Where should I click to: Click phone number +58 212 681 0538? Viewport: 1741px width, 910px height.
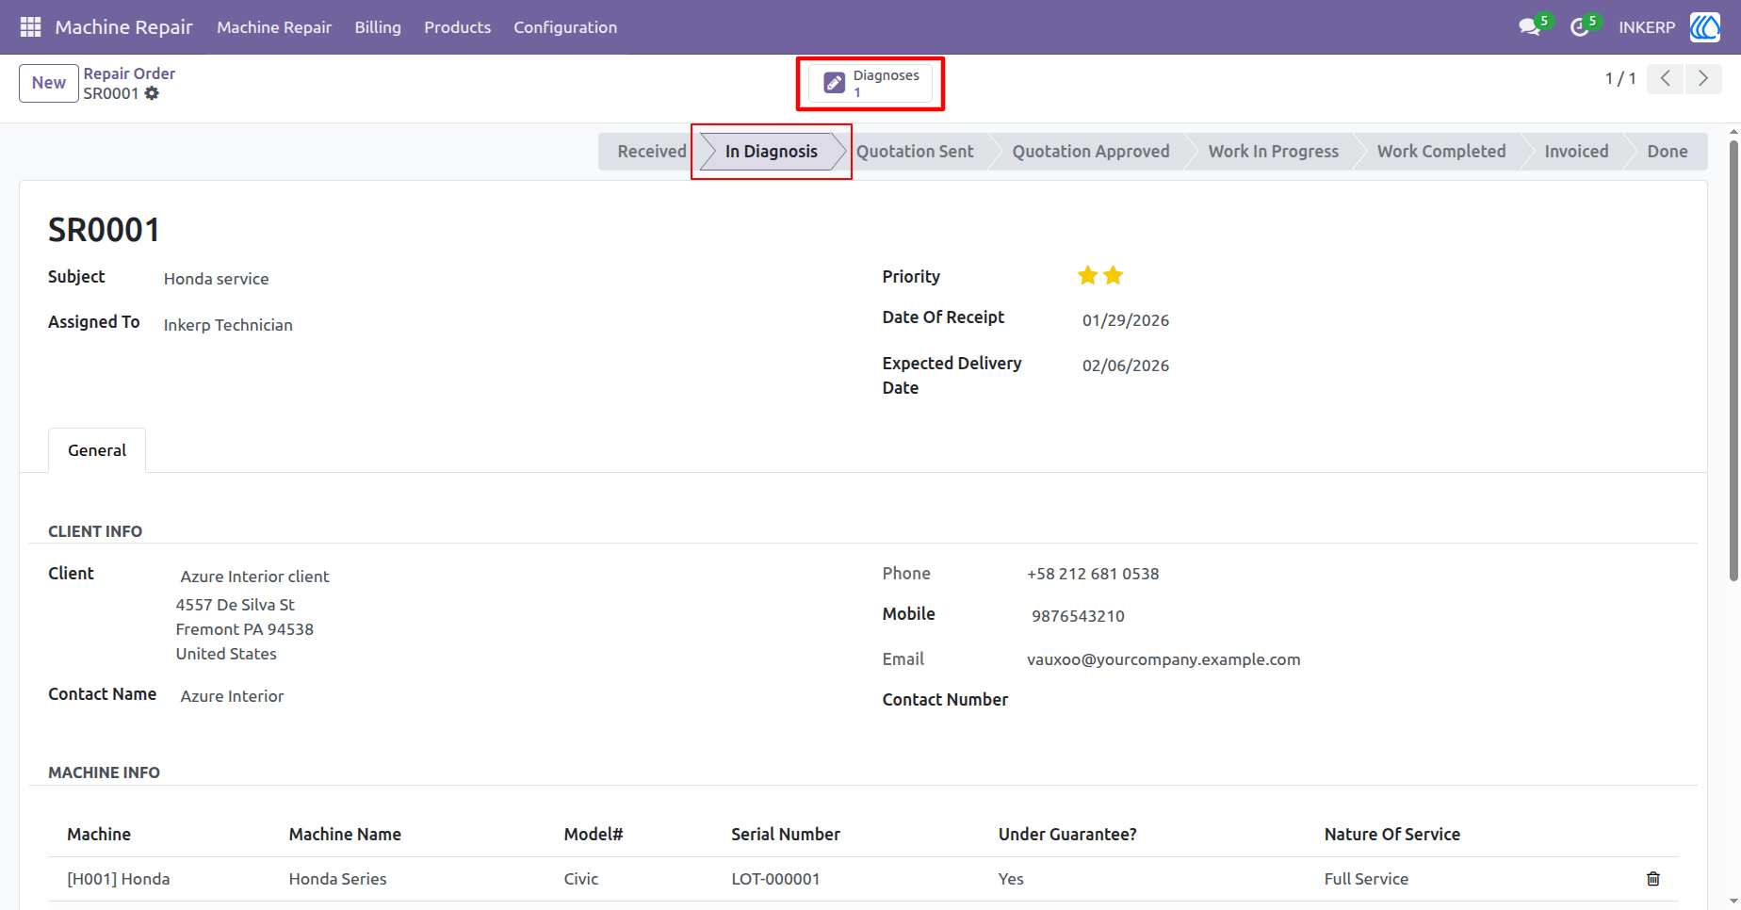click(1093, 574)
